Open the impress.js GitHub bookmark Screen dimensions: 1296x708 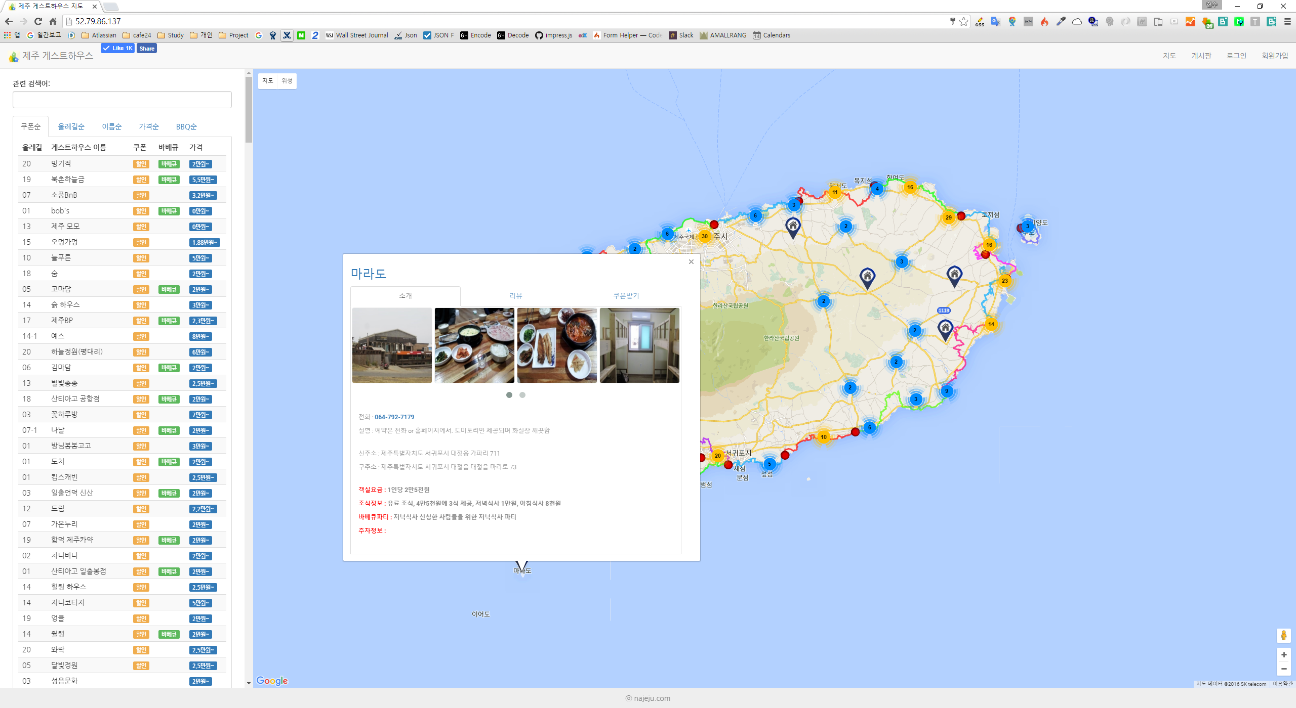point(554,35)
